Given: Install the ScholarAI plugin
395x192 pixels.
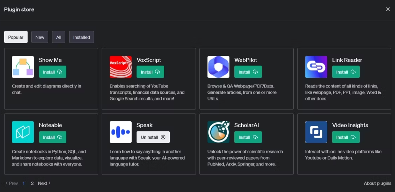Looking at the screenshot, I should [x=248, y=137].
